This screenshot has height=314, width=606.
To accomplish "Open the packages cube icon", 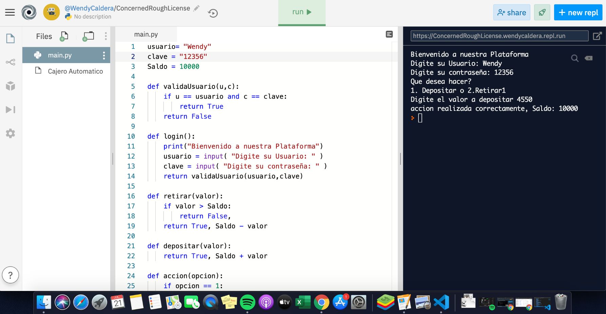I will 11,86.
